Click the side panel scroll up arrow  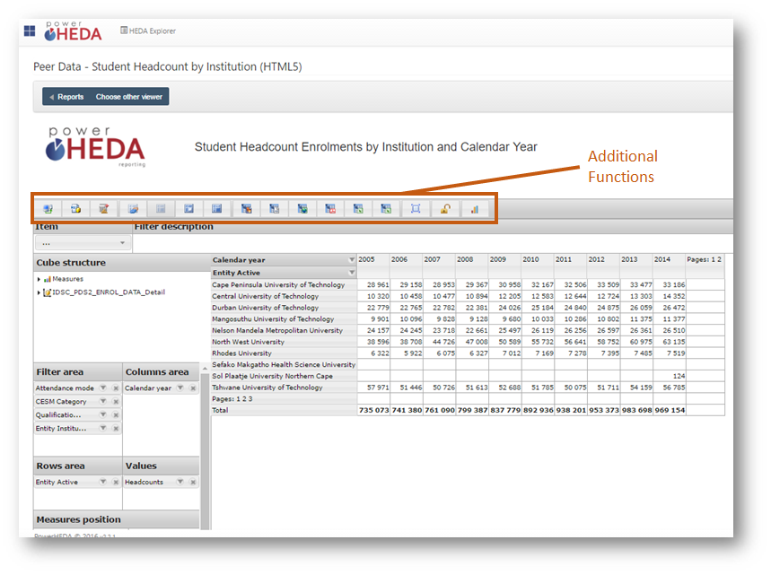(x=205, y=368)
